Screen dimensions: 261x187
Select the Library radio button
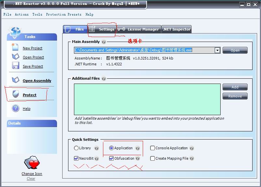(76, 148)
